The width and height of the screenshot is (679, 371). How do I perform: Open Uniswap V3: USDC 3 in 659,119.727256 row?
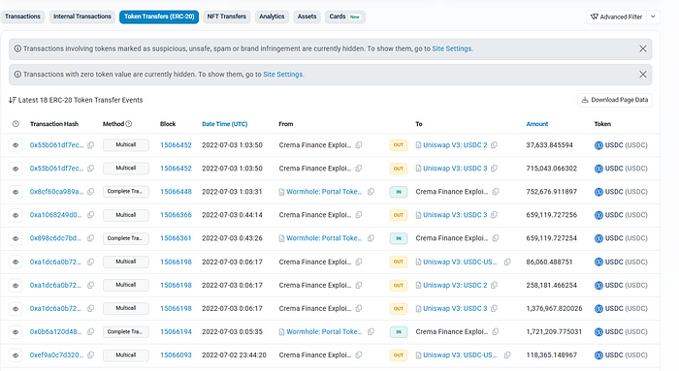tap(455, 215)
